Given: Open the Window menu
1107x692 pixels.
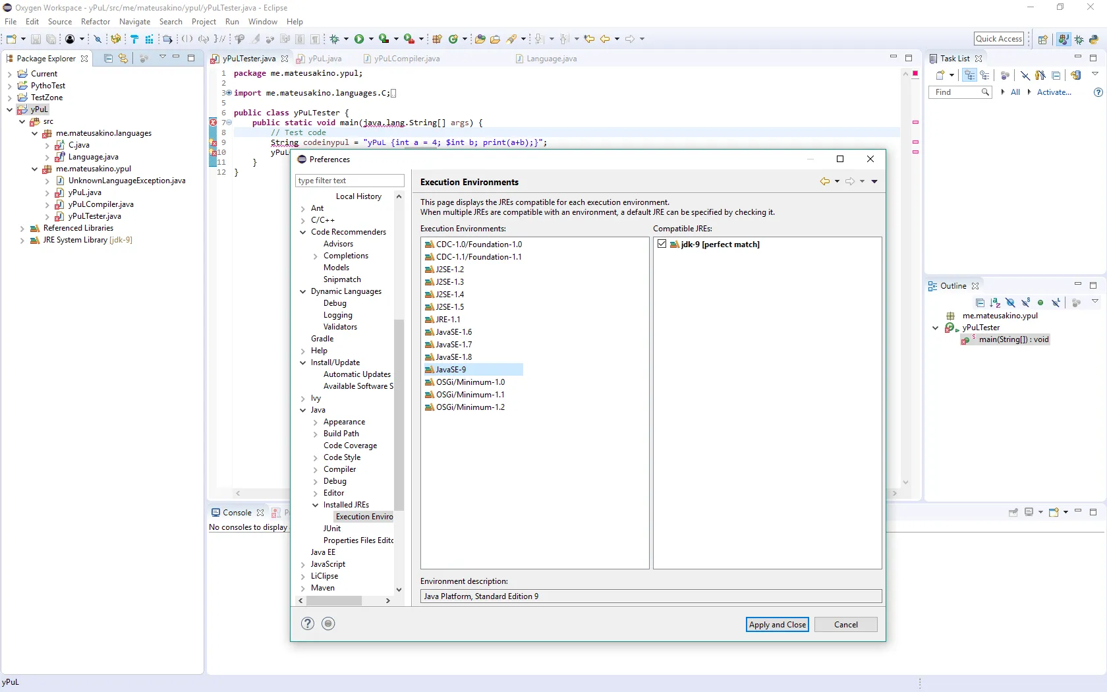Looking at the screenshot, I should (x=263, y=22).
